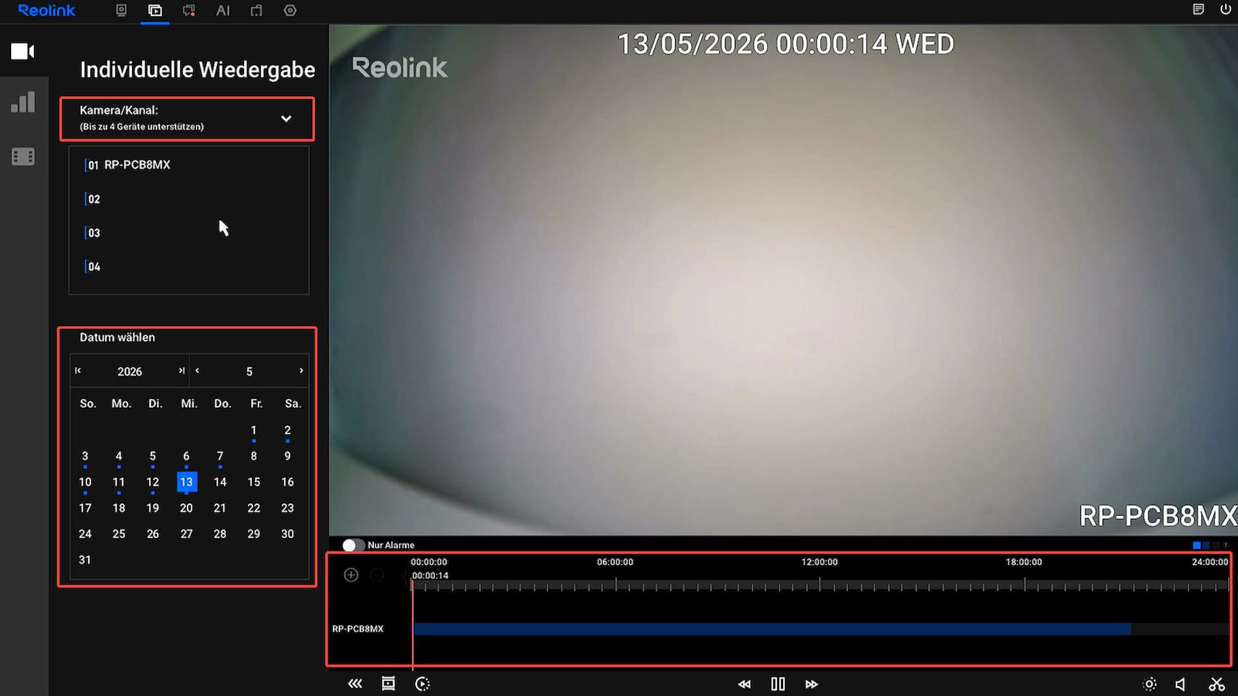The height and width of the screenshot is (696, 1238).
Task: Open the live view monitor tab
Action: point(121,10)
